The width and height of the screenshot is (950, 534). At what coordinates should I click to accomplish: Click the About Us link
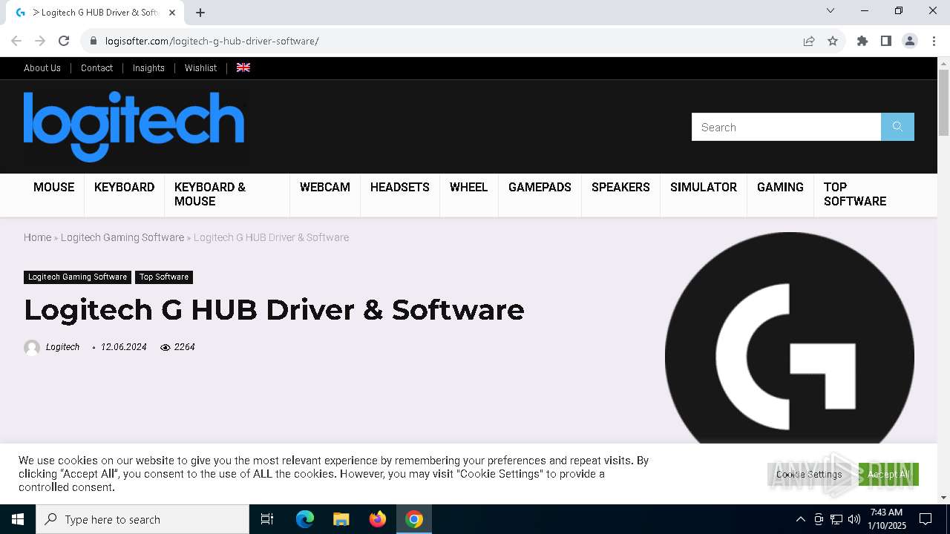tap(42, 67)
